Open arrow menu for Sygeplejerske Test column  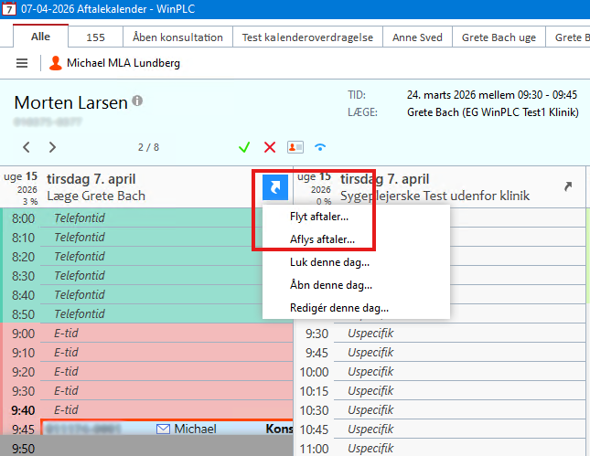568,186
